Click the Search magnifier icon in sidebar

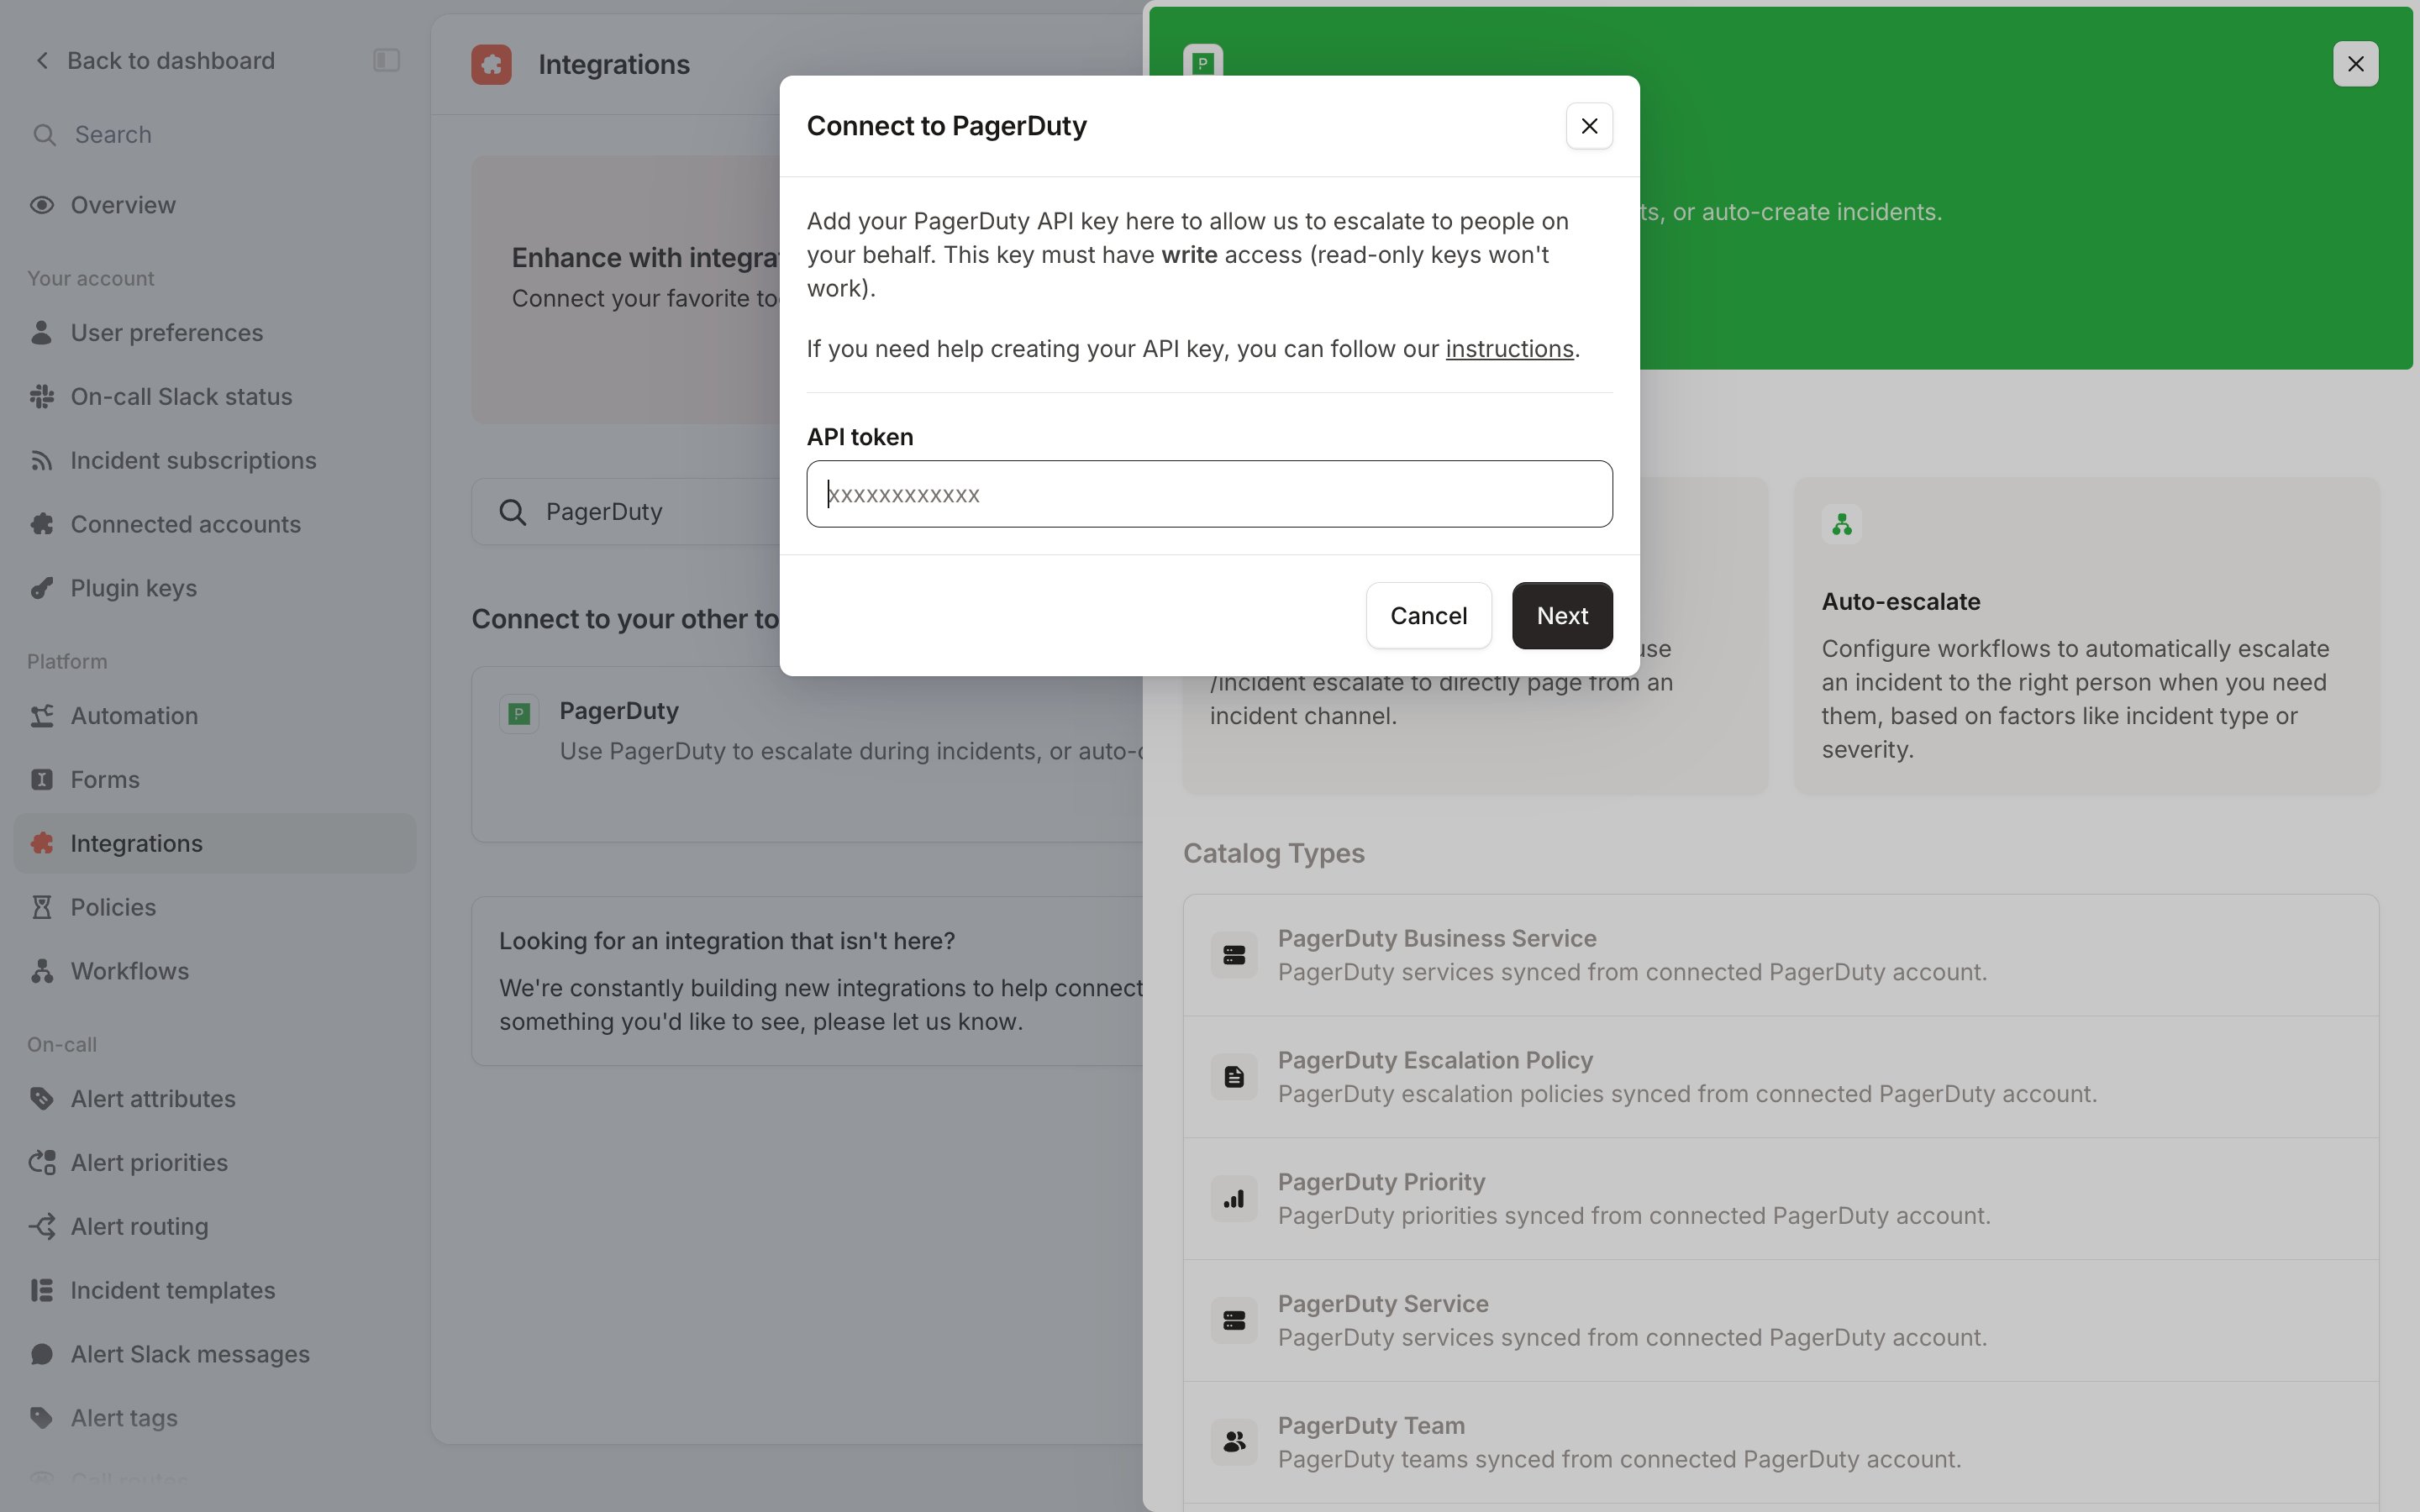pyautogui.click(x=44, y=135)
